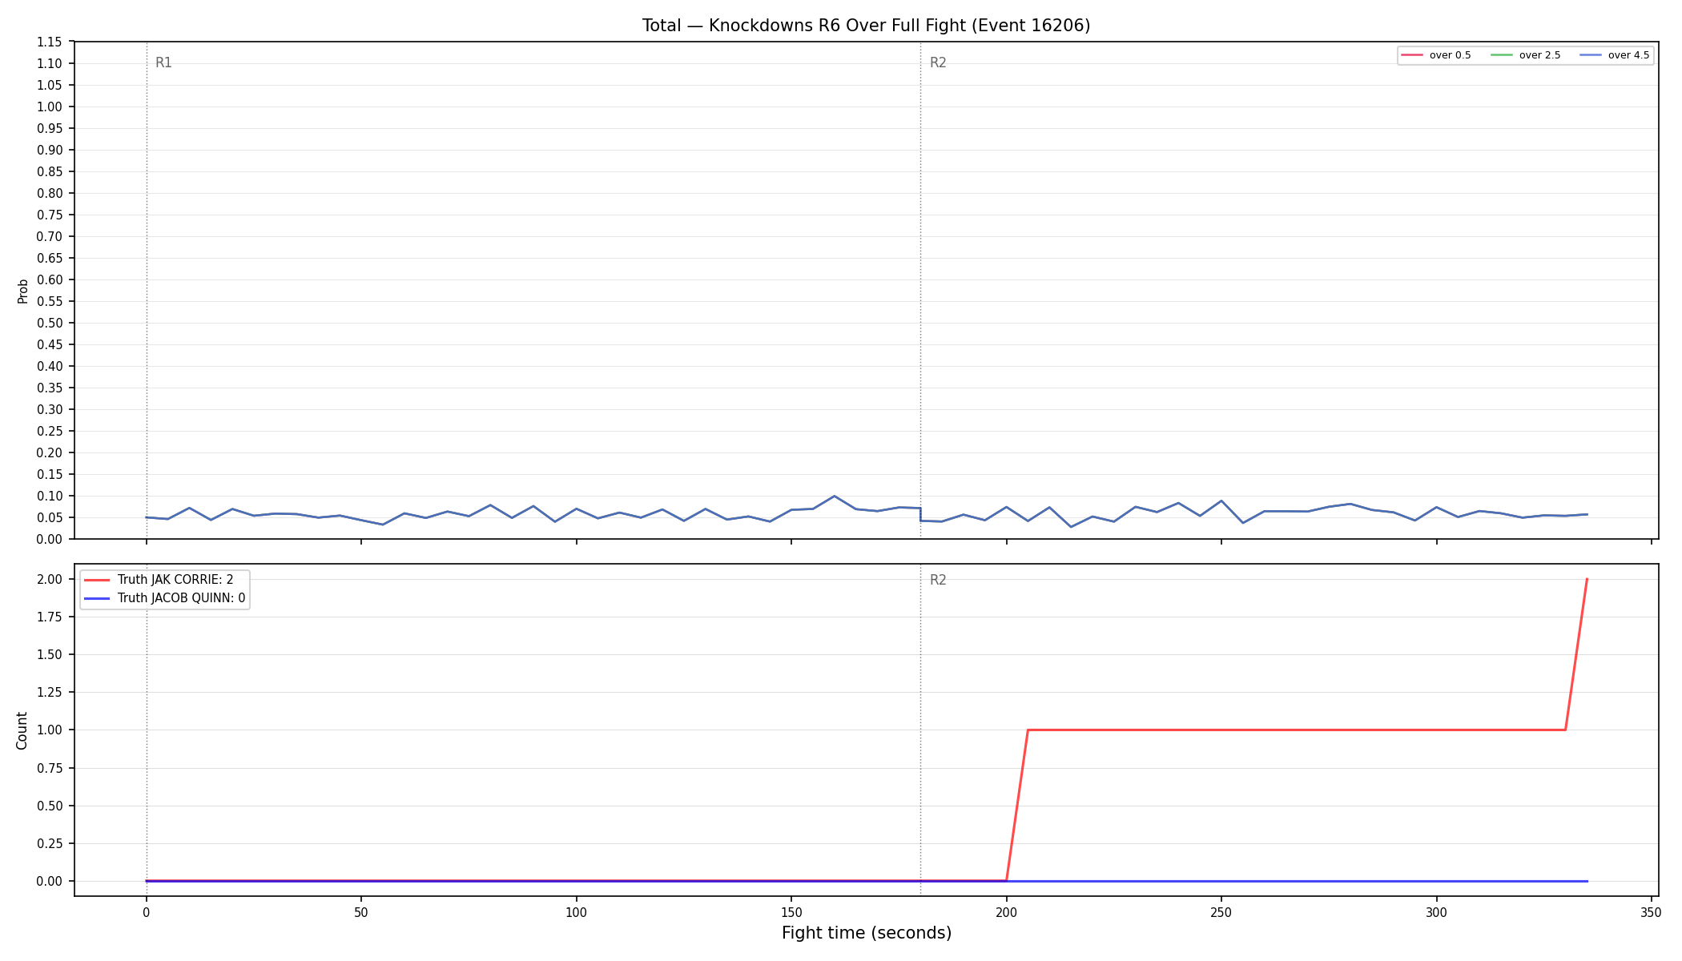Click the 'Count' y-axis label
The image size is (1682, 961).
(22, 730)
